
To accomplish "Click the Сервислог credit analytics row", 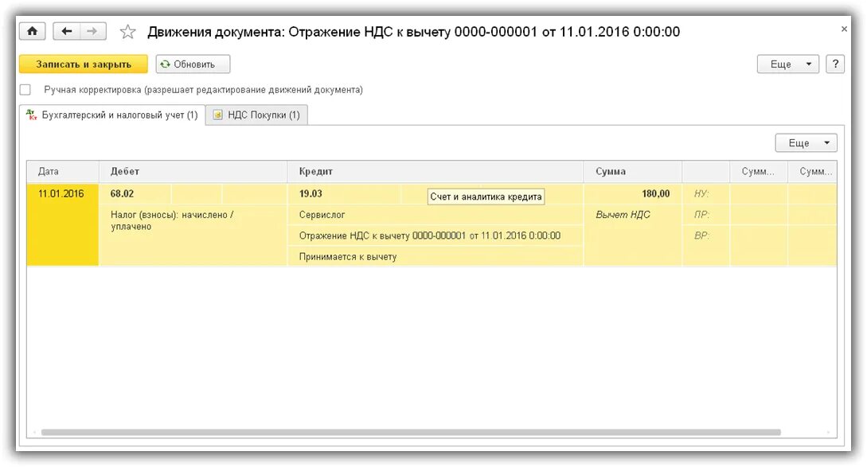I will coord(435,215).
